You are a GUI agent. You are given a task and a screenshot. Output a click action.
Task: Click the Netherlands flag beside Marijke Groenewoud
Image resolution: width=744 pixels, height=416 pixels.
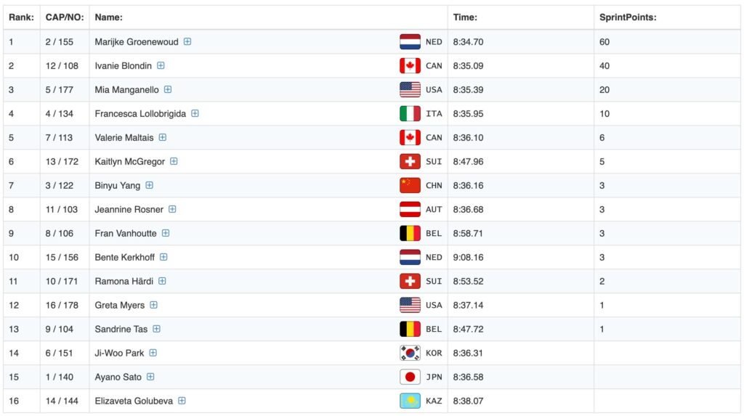(x=410, y=42)
